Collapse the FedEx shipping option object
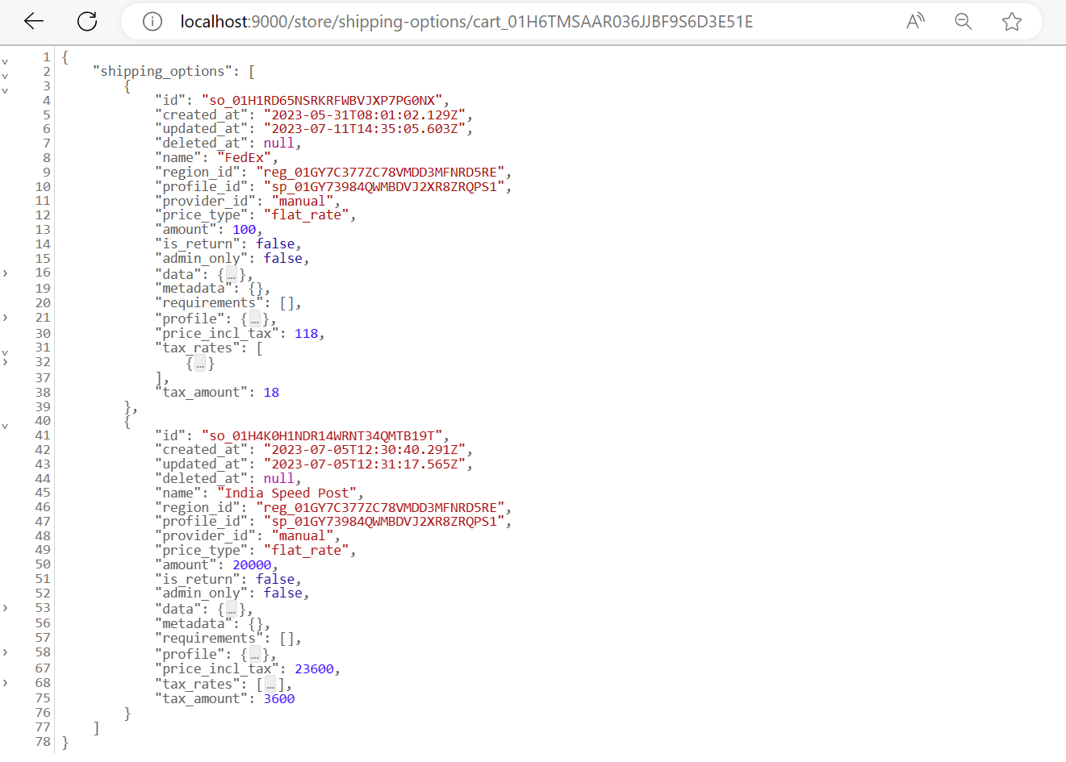 click(6, 86)
